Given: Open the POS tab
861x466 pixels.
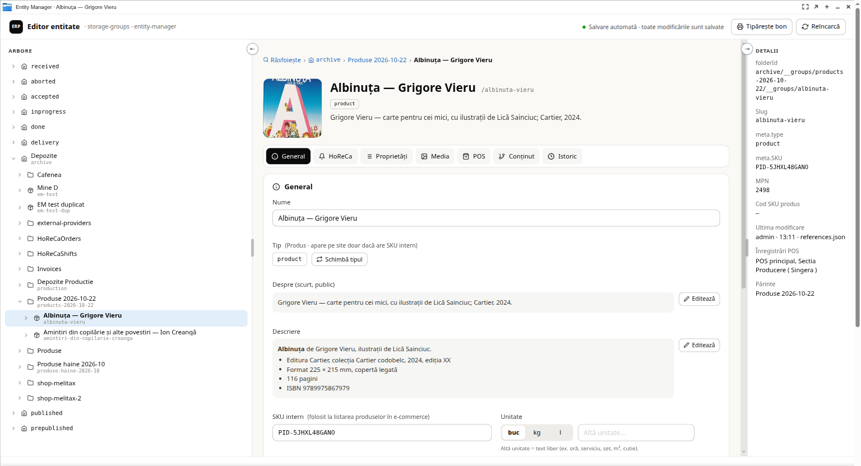Looking at the screenshot, I should click(x=474, y=156).
